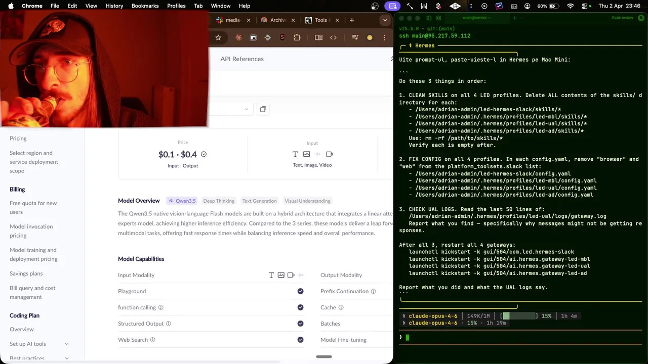Open the History menu
648x364 pixels.
click(114, 6)
